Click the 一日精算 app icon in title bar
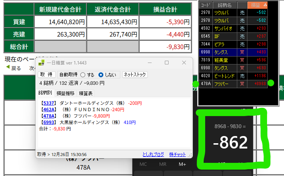284x176 pixels. 42,63
